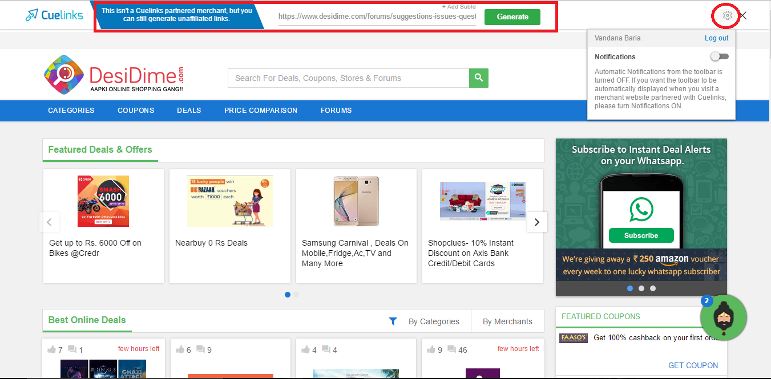The width and height of the screenshot is (771, 379).
Task: Open the CATEGORIES menu
Action: pyautogui.click(x=71, y=111)
